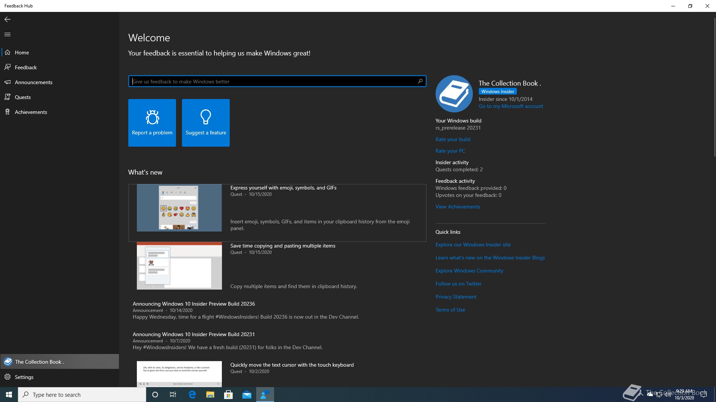716x402 pixels.
Task: Open Task View on the taskbar
Action: 173,395
